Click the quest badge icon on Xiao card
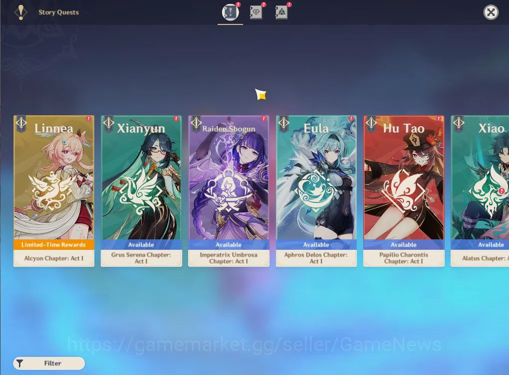Viewport: 509px width, 375px height. [459, 123]
